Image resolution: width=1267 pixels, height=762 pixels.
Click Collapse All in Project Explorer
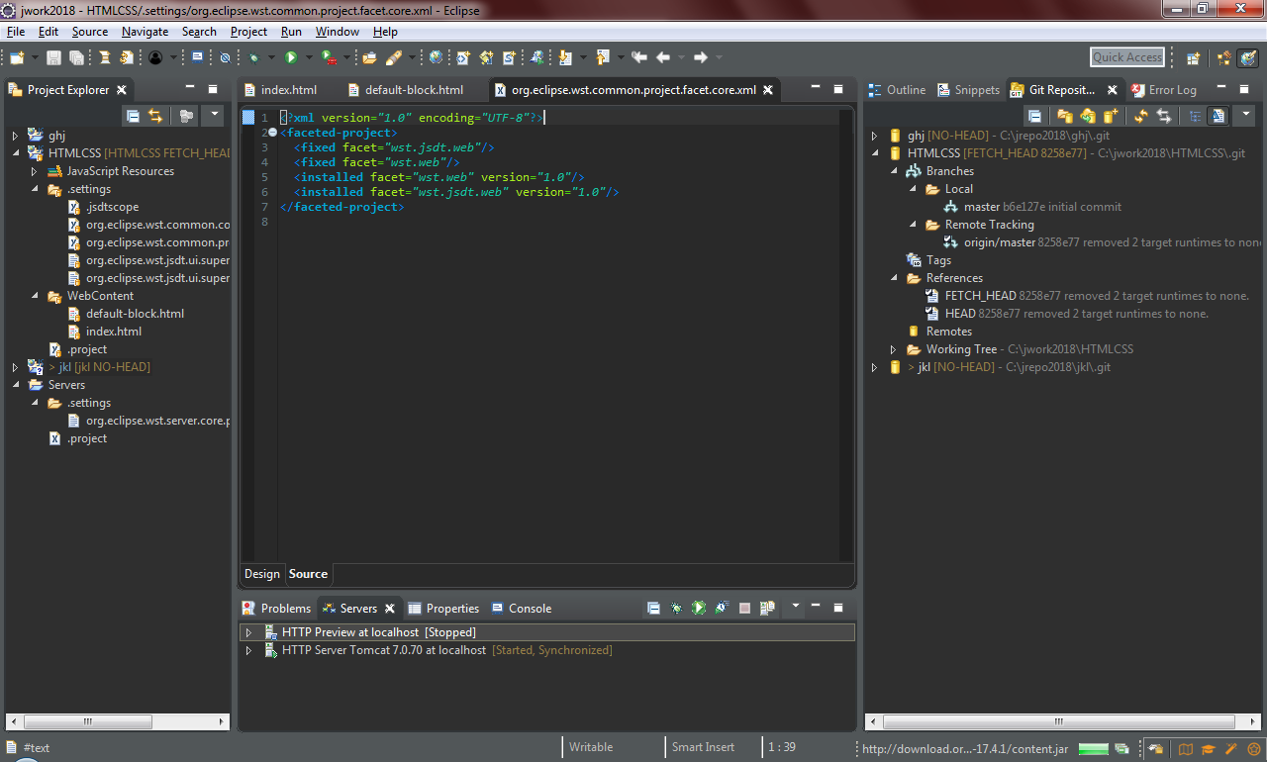pos(133,116)
